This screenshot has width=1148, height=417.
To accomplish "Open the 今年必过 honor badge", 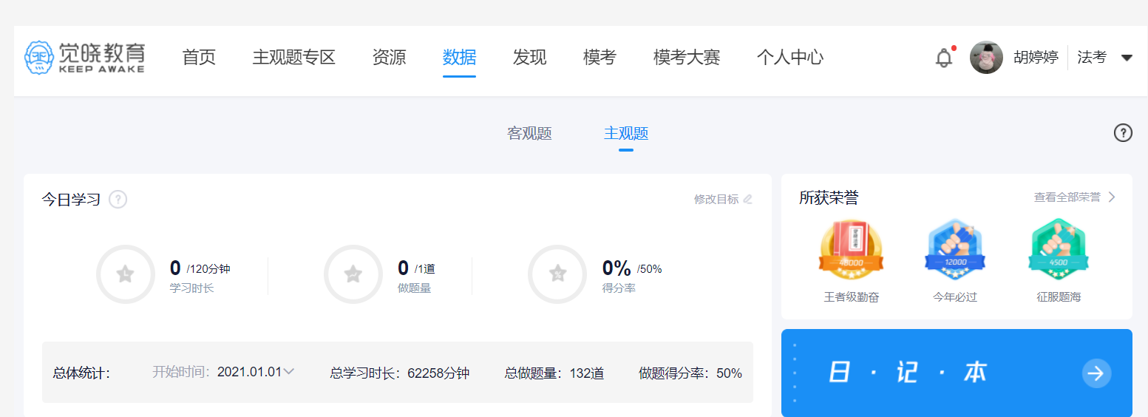I will pyautogui.click(x=955, y=251).
